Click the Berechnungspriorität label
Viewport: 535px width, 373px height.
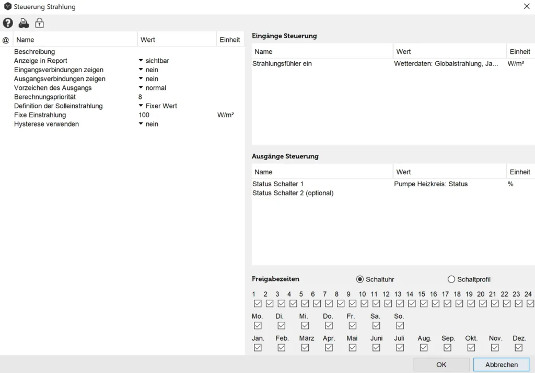click(x=45, y=97)
